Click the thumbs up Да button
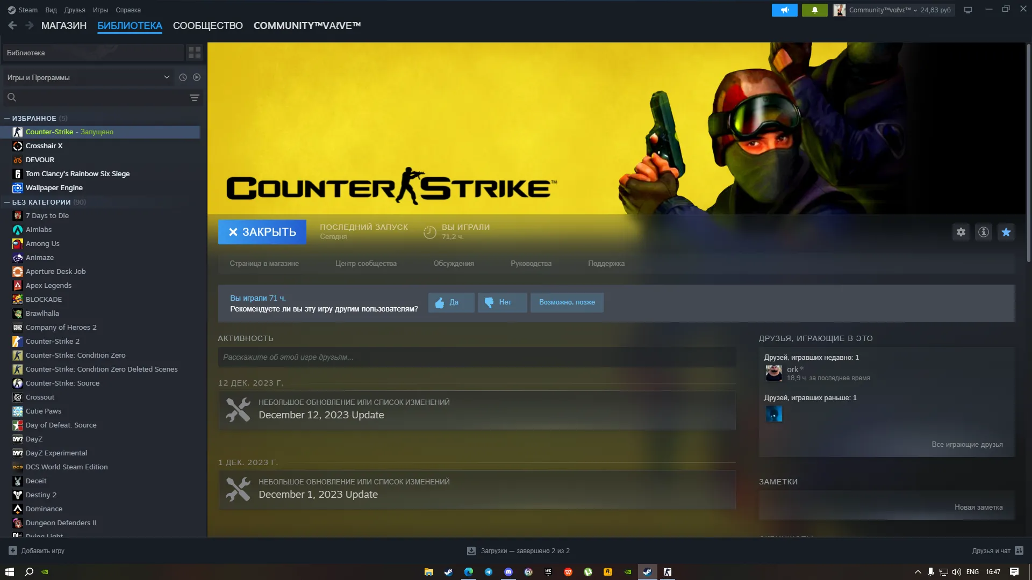 (451, 302)
